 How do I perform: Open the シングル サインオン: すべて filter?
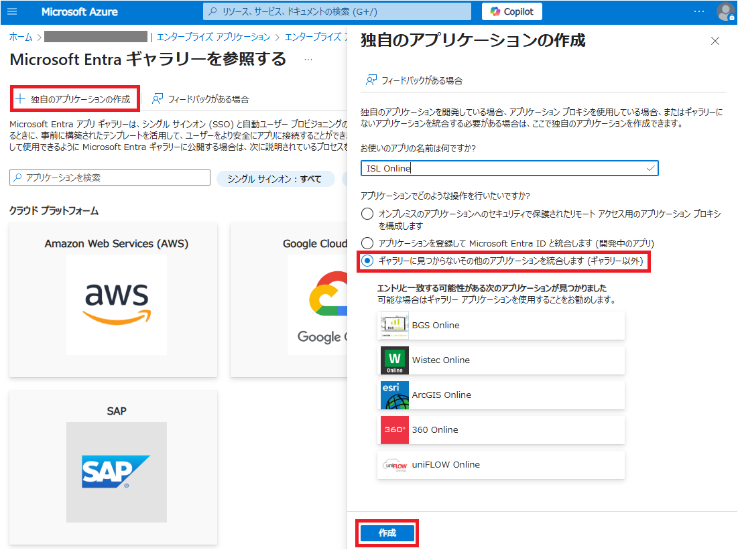pyautogui.click(x=275, y=179)
